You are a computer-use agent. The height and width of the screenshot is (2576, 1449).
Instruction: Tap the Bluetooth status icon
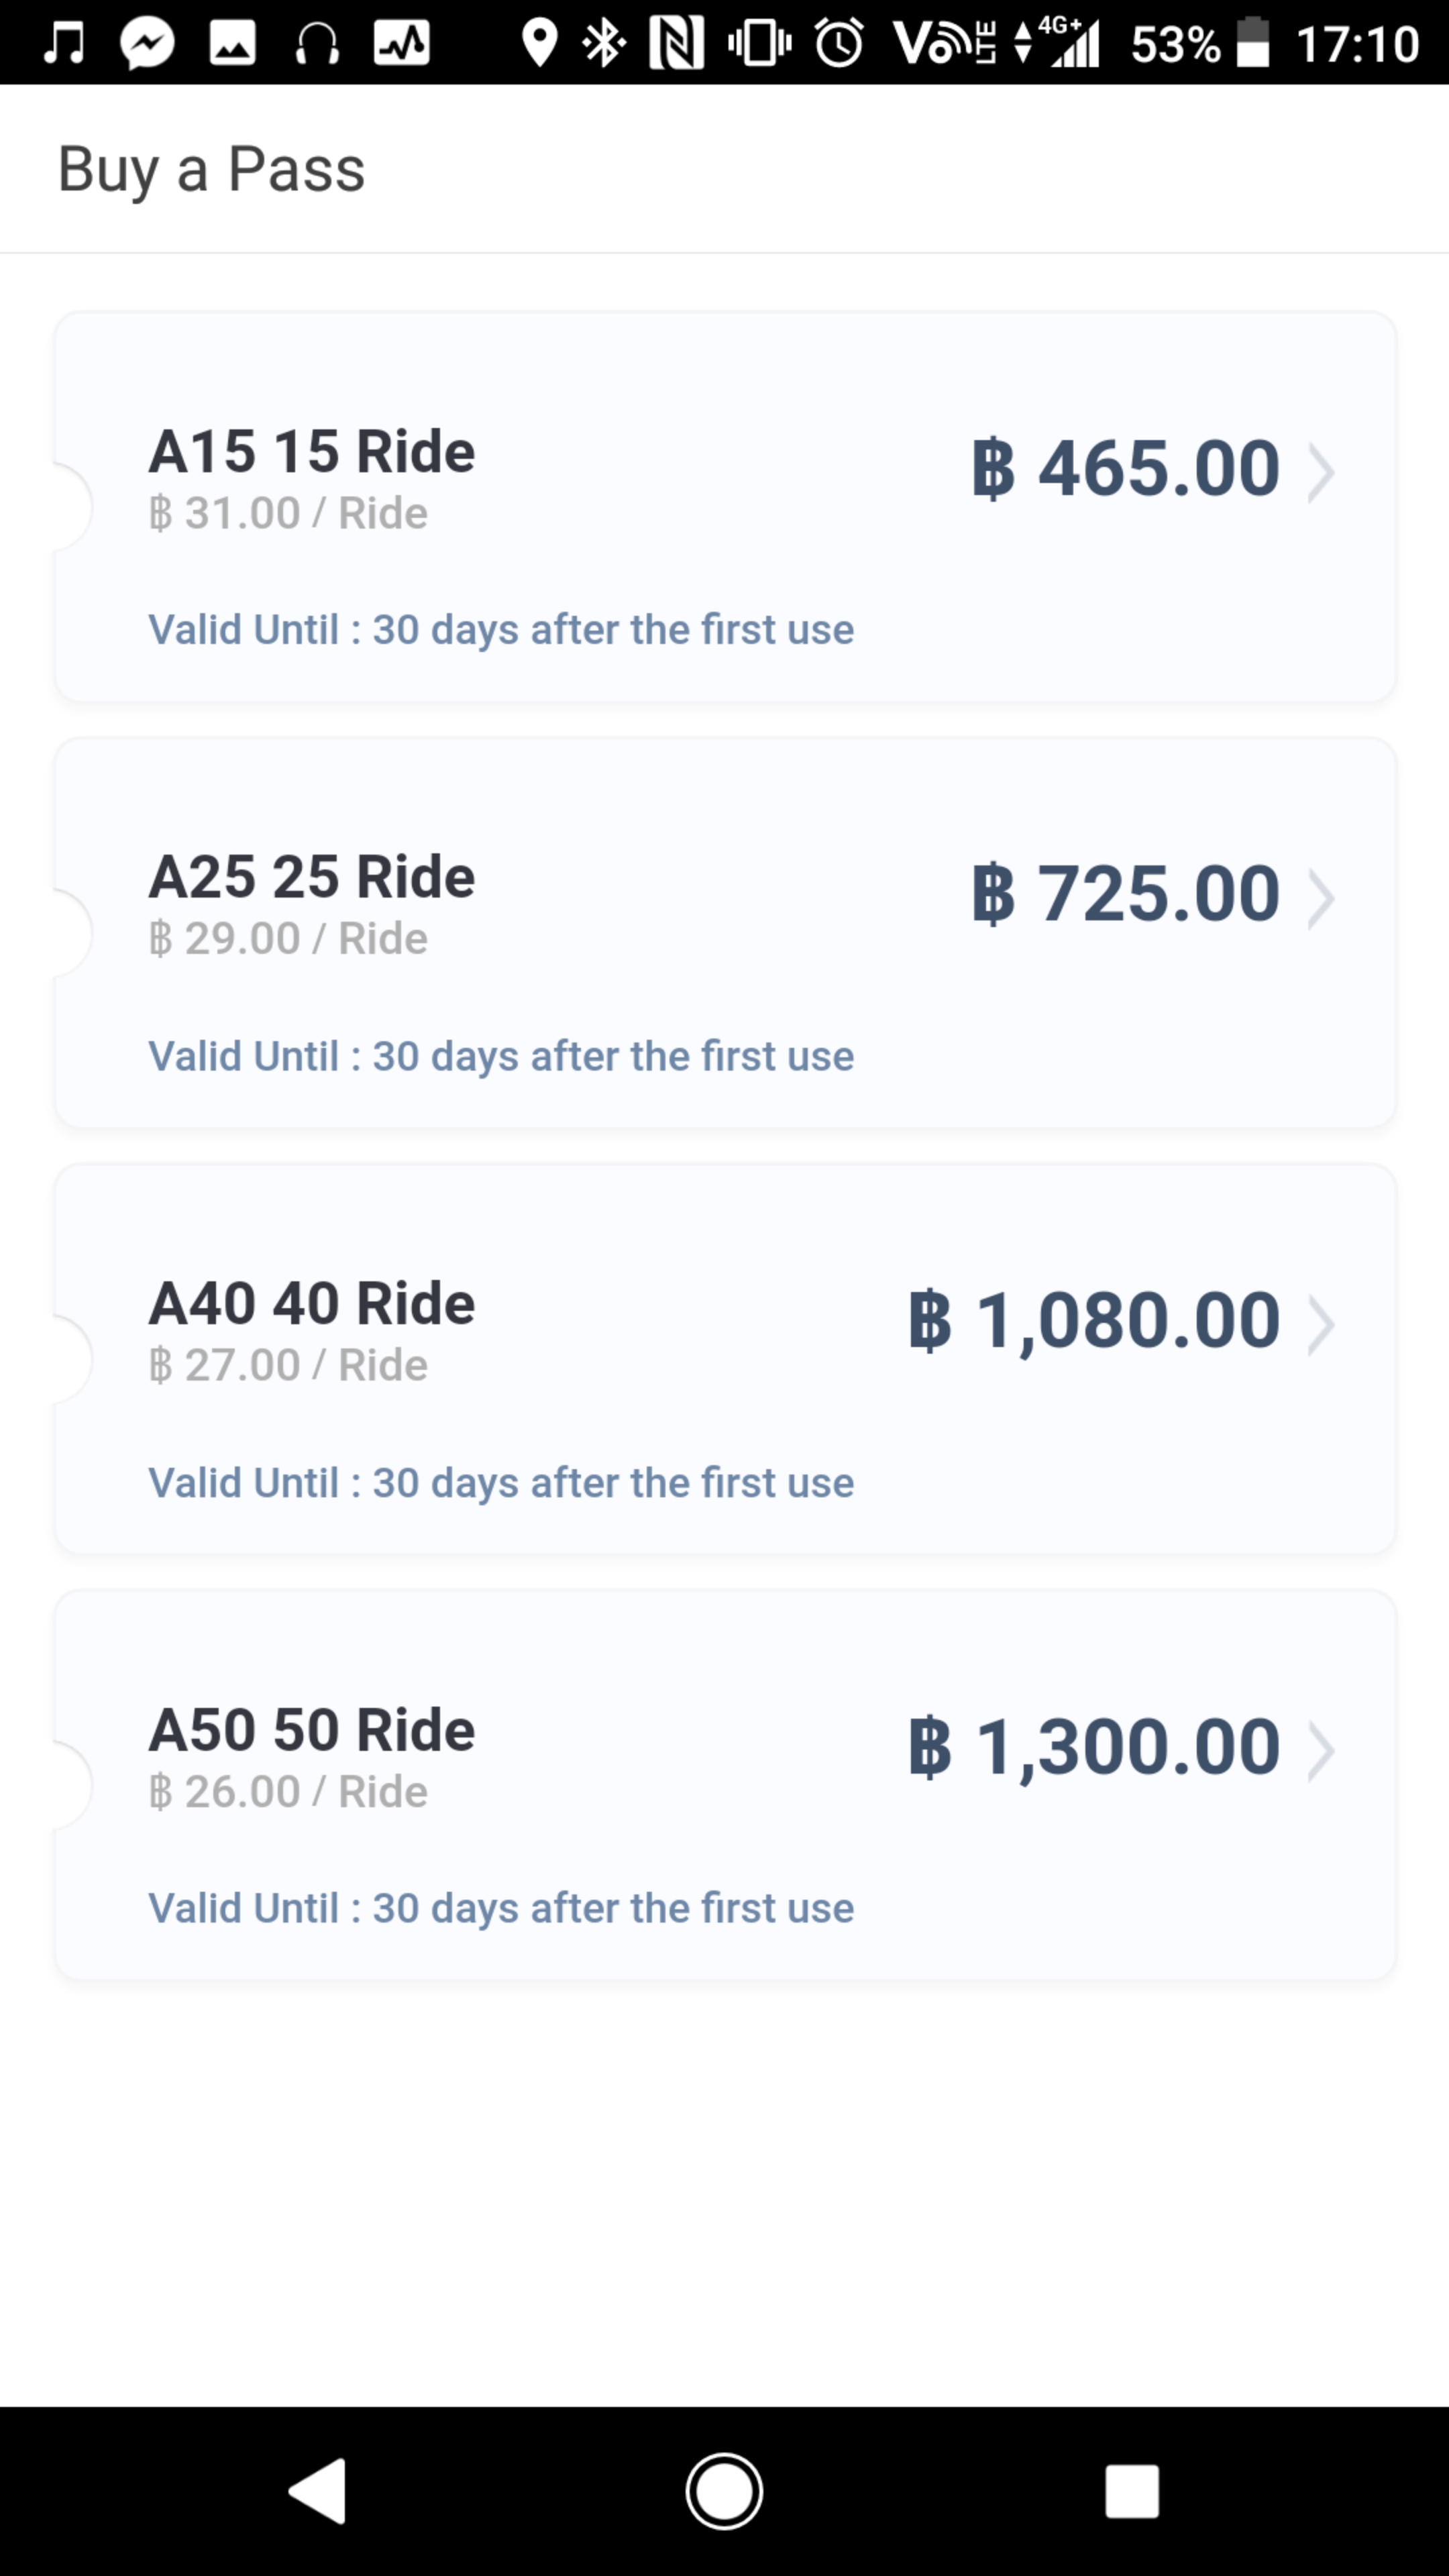click(604, 43)
